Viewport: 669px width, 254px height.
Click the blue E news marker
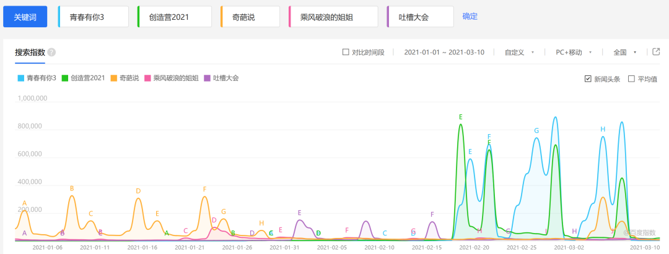point(470,151)
